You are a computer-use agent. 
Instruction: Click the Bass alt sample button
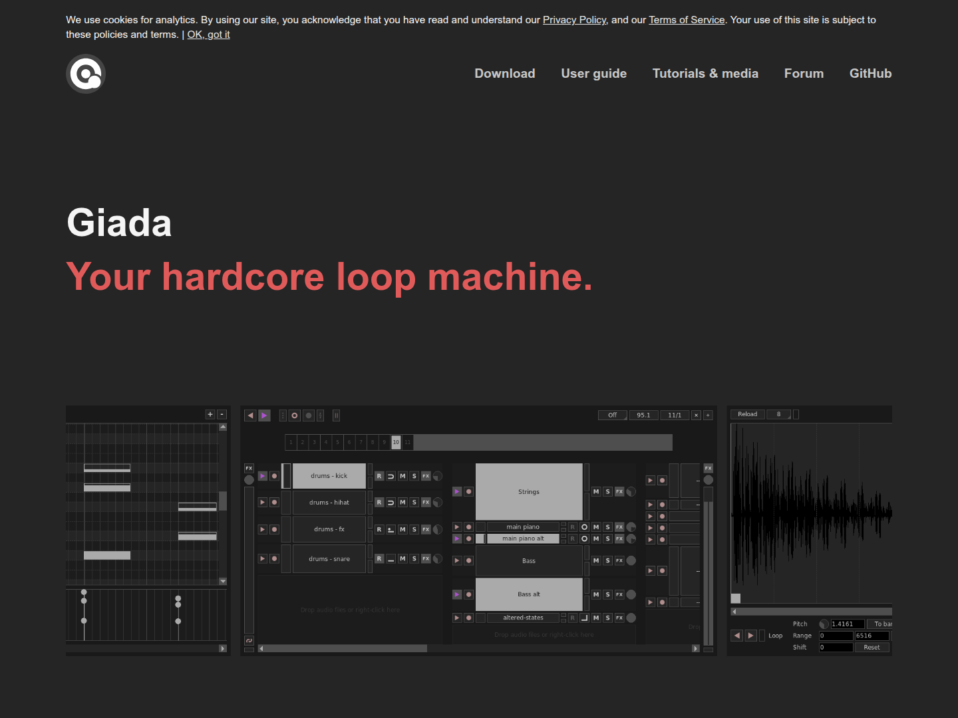point(529,594)
